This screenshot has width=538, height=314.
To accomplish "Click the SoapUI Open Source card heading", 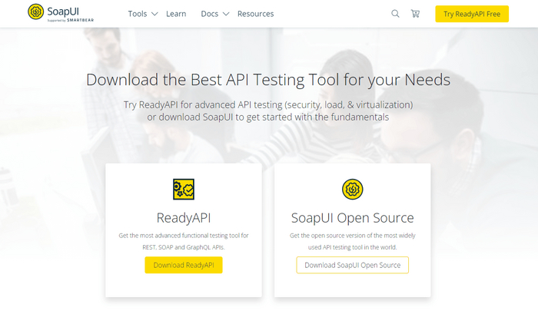I will (352, 218).
